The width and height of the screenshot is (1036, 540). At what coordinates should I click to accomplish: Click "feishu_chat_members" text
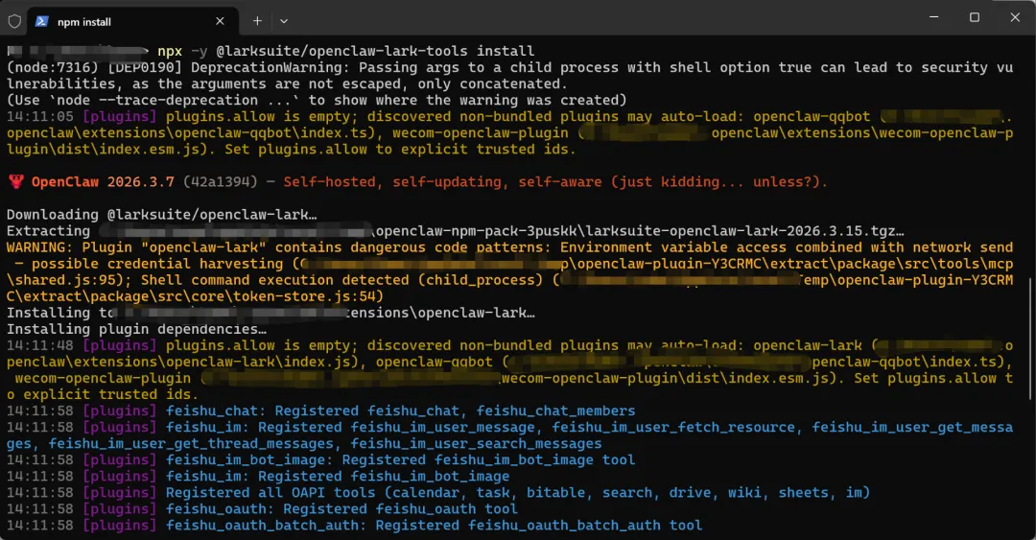pyautogui.click(x=555, y=411)
